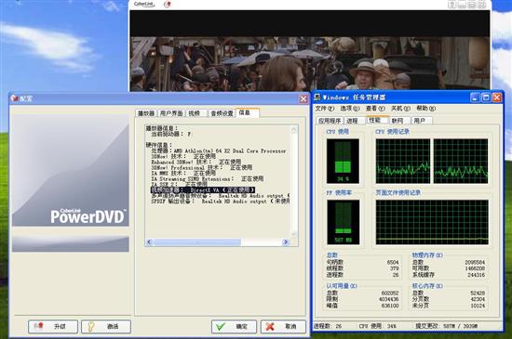This screenshot has width=512, height=339.
Task: Click the green checkmark icon on the 确定 button
Action: click(221, 326)
